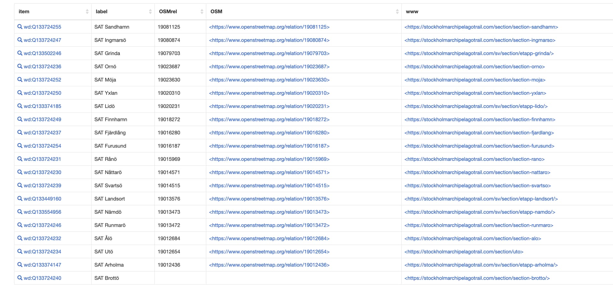This screenshot has width=613, height=300.
Task: Click magnifier icon beside wd:Q133724231
Action: pos(20,159)
